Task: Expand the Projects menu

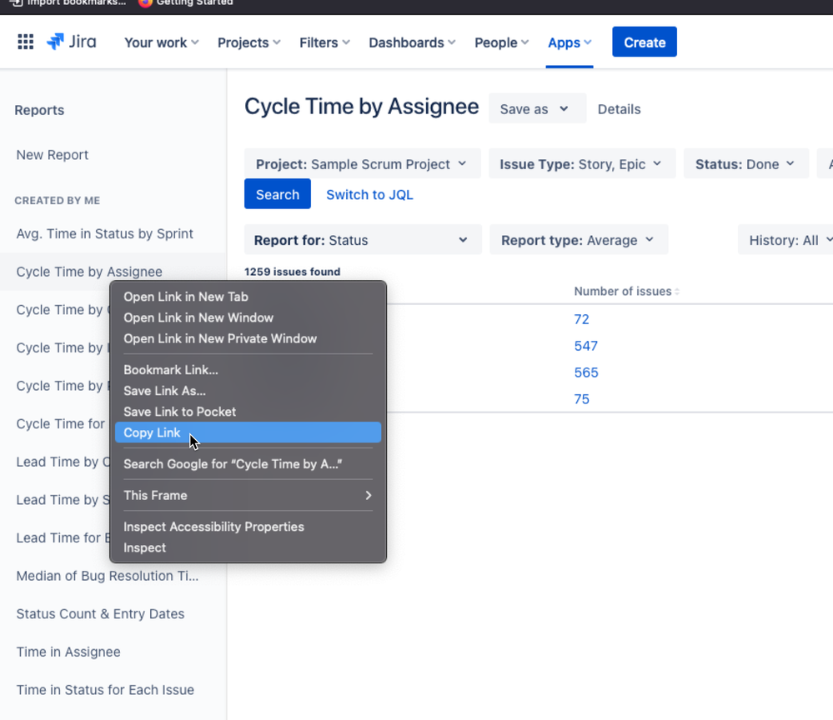Action: (x=249, y=42)
